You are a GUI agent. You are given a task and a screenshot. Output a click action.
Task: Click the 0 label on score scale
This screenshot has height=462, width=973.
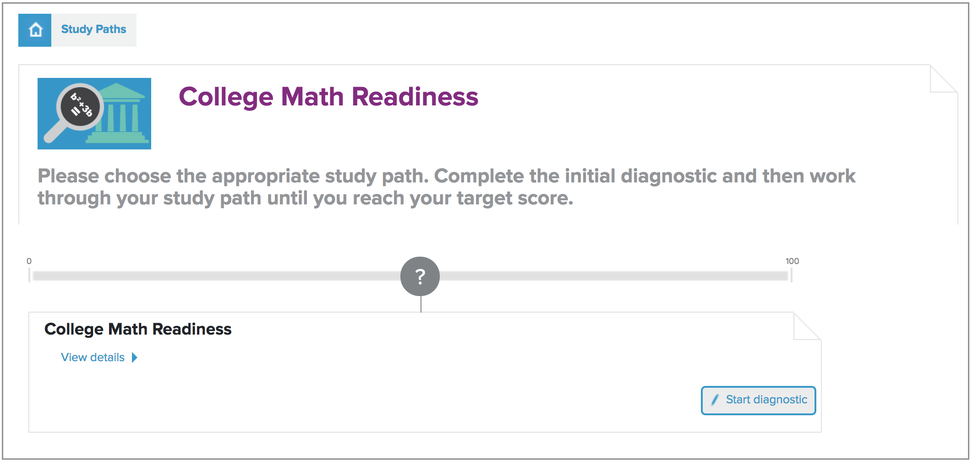coord(29,261)
